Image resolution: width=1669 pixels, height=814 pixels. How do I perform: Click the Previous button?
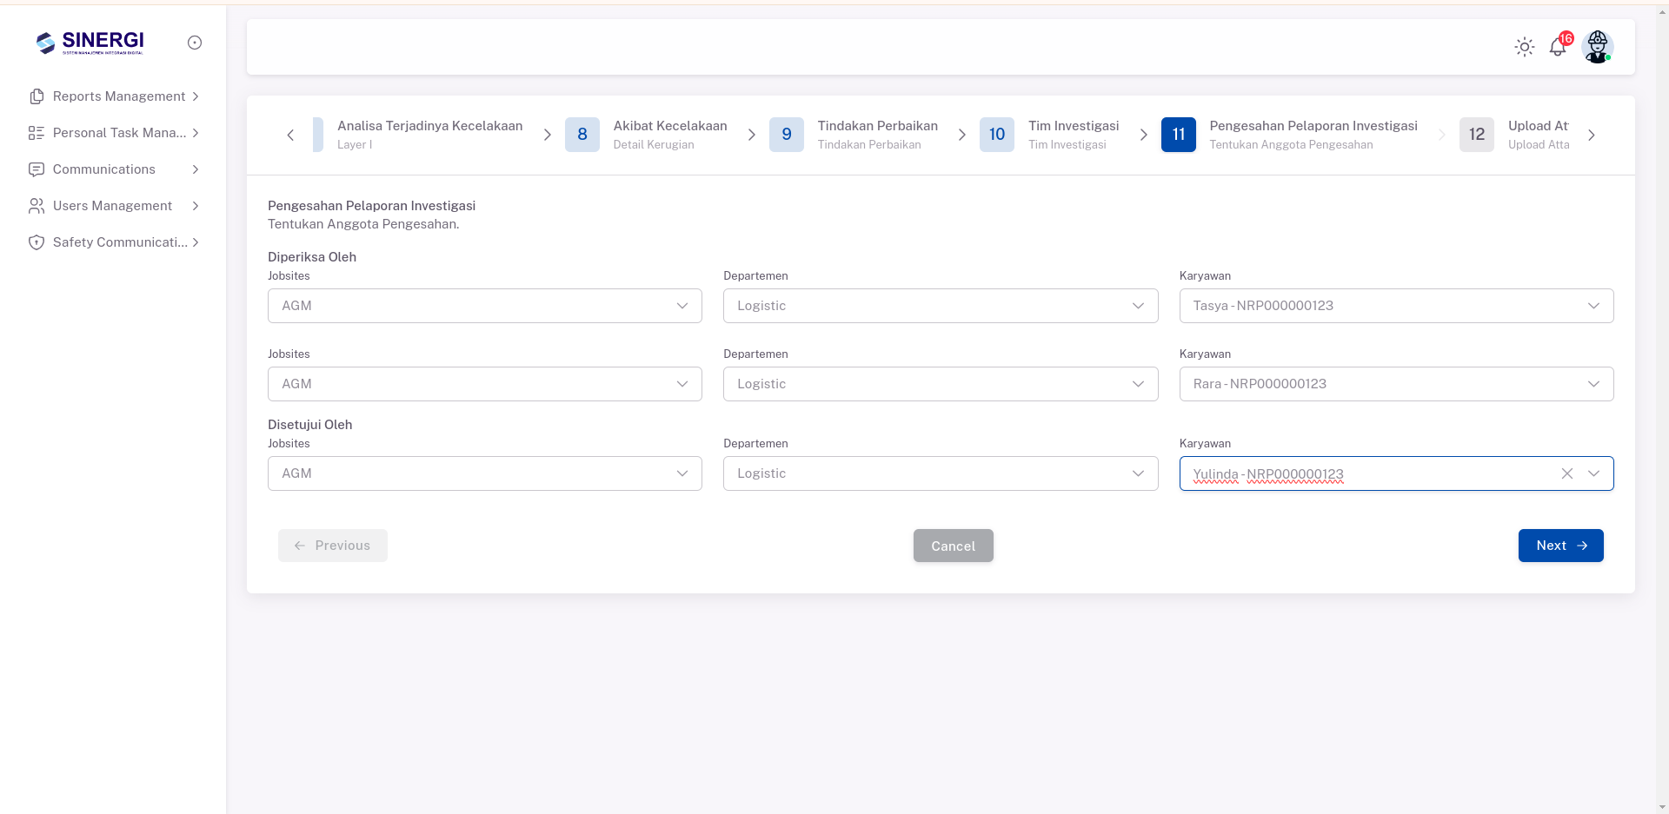(333, 546)
